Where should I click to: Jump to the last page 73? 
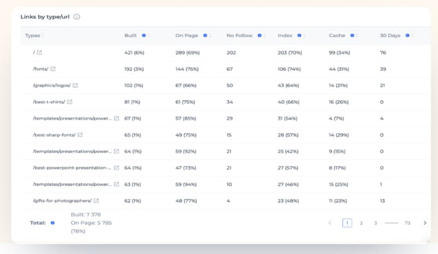tap(407, 223)
